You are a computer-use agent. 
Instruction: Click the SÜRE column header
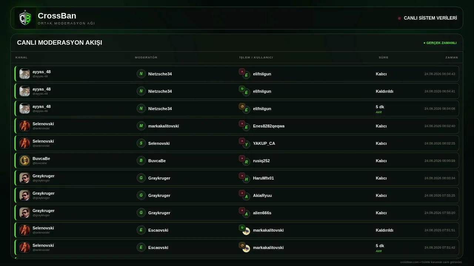coord(383,57)
